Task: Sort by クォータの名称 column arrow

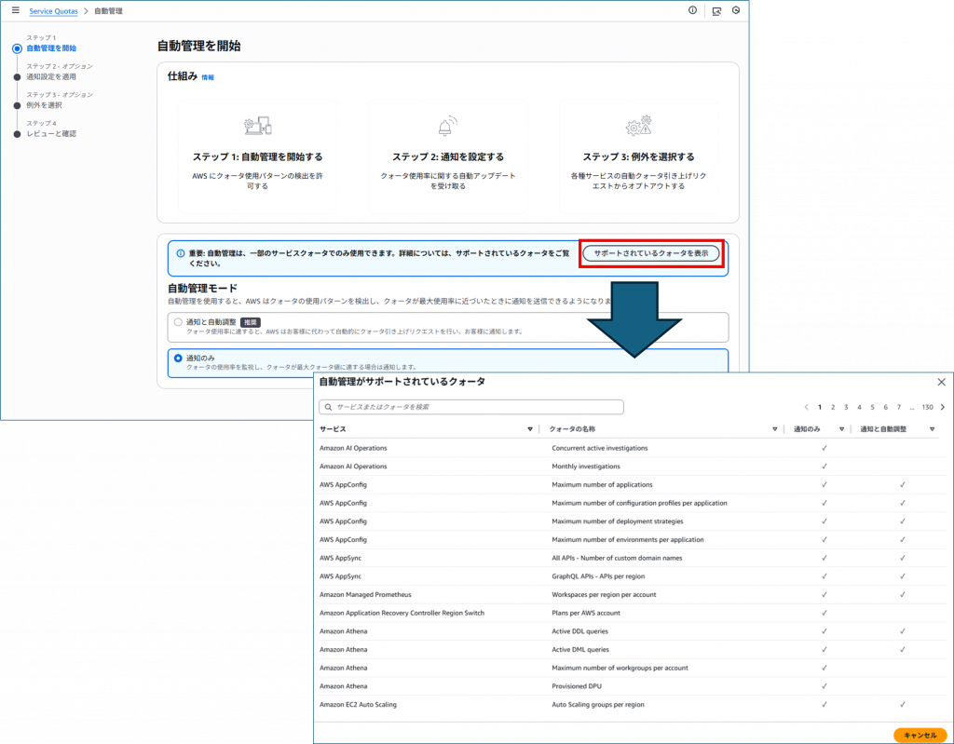Action: pos(774,429)
